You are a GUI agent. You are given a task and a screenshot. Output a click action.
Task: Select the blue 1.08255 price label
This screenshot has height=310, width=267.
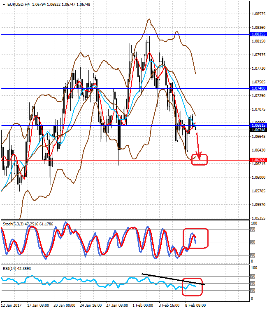coord(258,34)
